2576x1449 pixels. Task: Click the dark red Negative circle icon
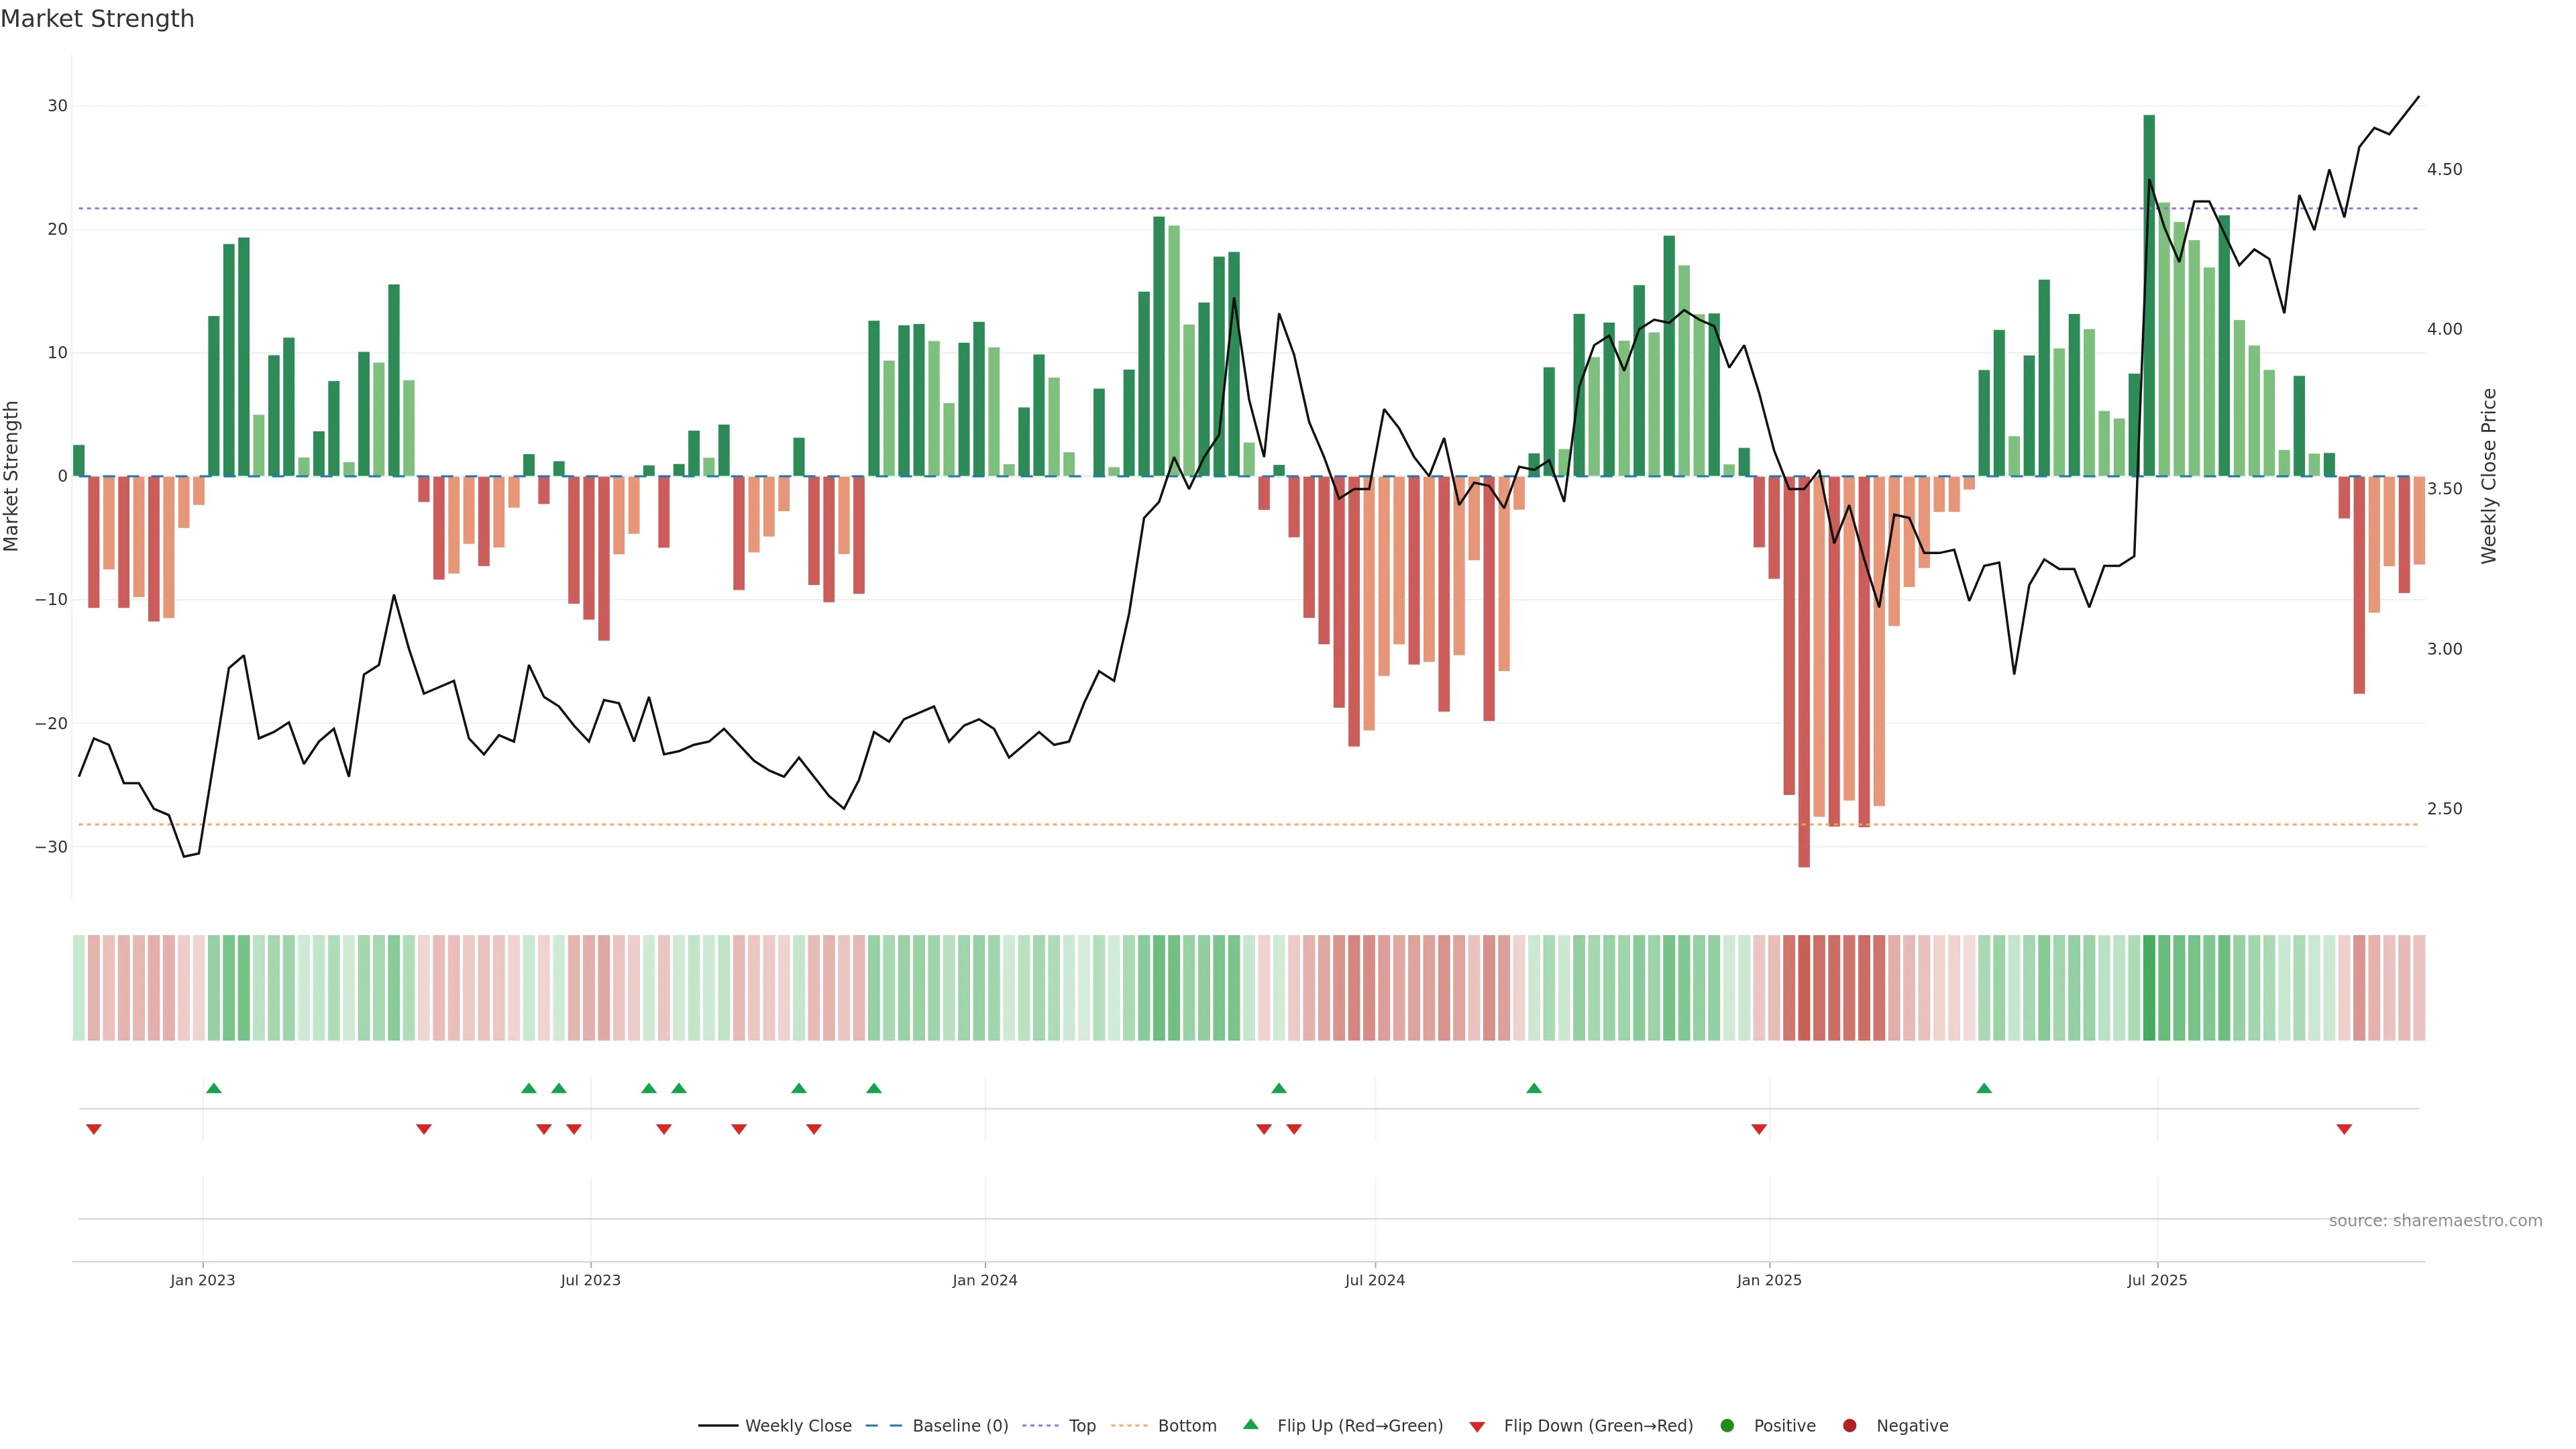1849,1426
